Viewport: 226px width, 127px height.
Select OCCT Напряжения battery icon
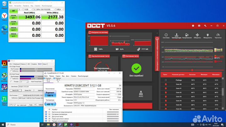(187, 35)
